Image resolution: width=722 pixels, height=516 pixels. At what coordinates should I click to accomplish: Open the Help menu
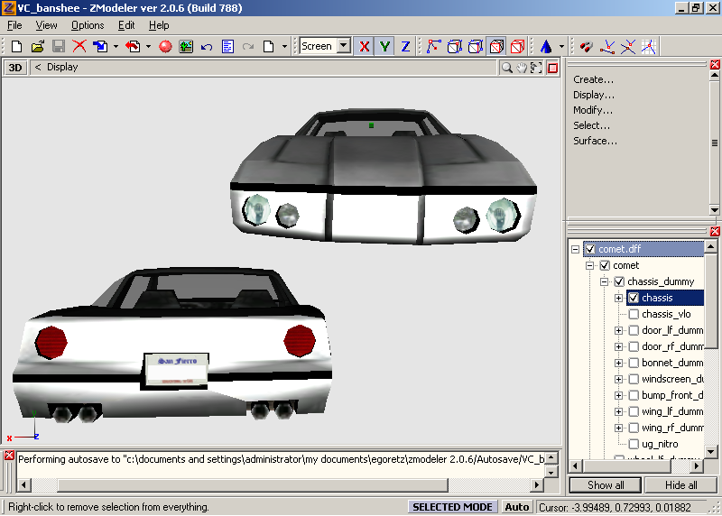(159, 25)
